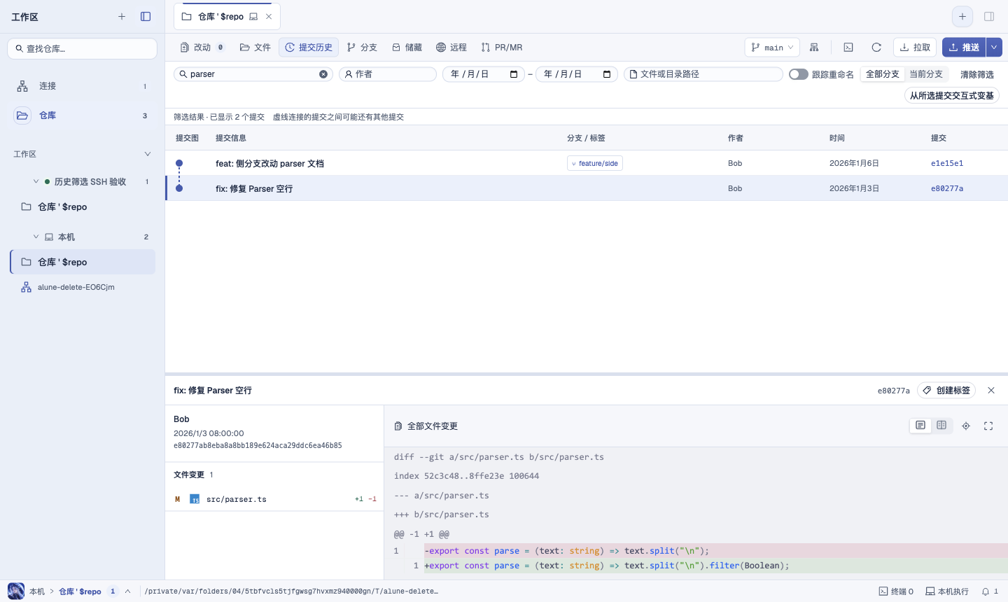Clear the parser search text
The height and width of the screenshot is (602, 1008).
(323, 74)
